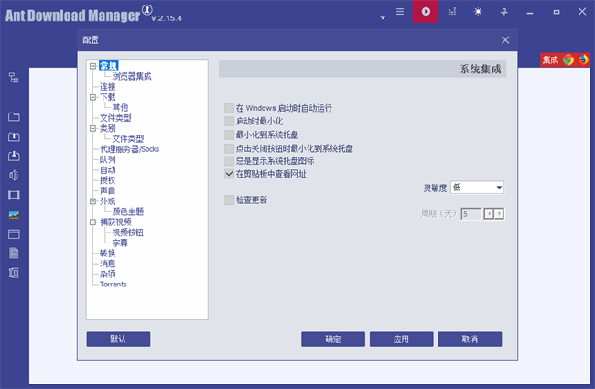
Task: Click the 确定 button
Action: coord(332,339)
